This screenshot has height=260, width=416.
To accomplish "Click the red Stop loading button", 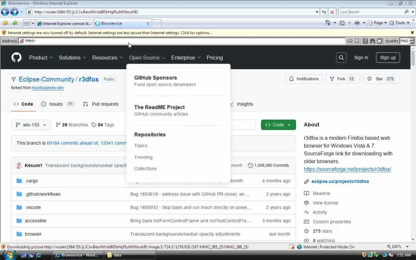I will tap(332, 12).
